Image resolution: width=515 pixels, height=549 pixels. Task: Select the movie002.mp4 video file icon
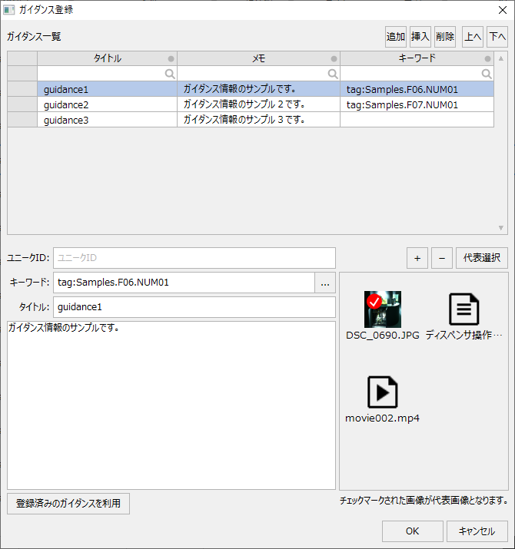pyautogui.click(x=383, y=392)
